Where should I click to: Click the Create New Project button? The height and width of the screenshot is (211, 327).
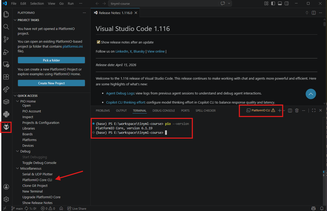pos(51,83)
